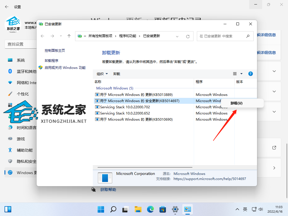Open network icon in system tray

[x=254, y=209]
